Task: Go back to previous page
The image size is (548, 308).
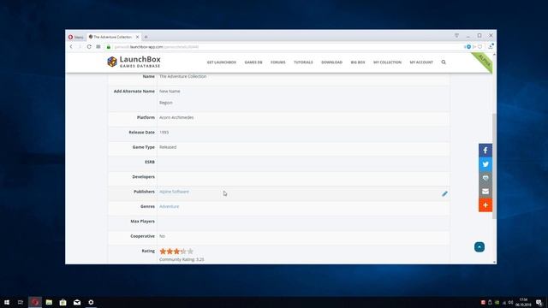Action: 71,46
